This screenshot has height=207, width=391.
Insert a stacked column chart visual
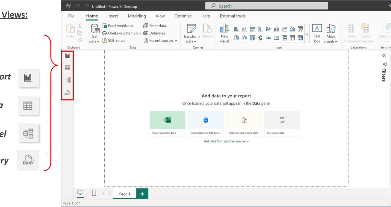tap(244, 29)
